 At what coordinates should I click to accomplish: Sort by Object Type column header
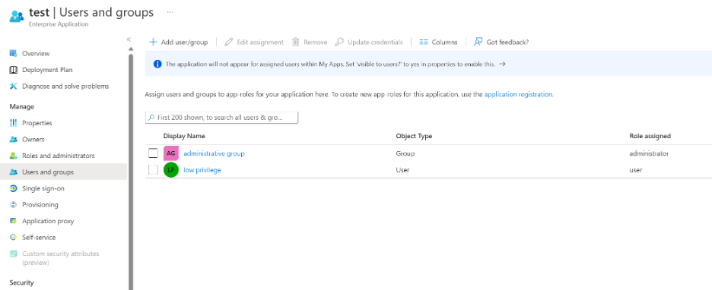tap(414, 136)
